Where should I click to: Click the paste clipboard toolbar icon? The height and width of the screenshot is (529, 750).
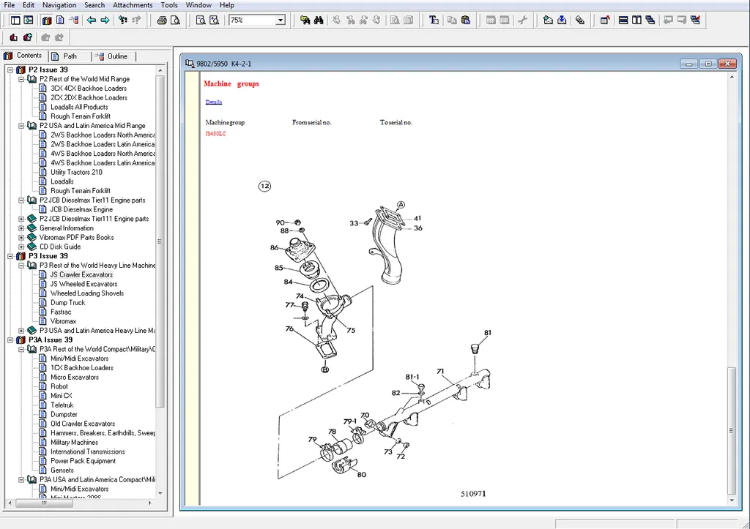tap(465, 20)
